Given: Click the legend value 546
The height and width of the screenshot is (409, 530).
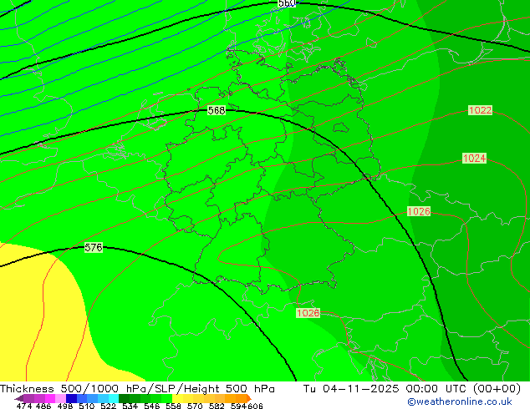Looking at the screenshot, I should tap(151, 406).
